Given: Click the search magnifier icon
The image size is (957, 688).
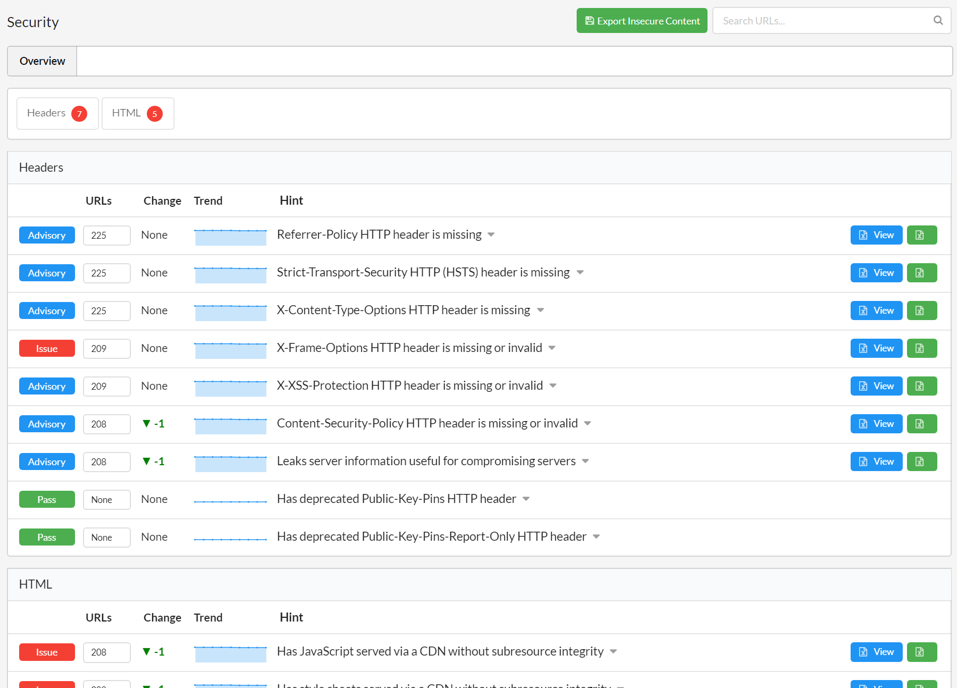Looking at the screenshot, I should point(938,20).
